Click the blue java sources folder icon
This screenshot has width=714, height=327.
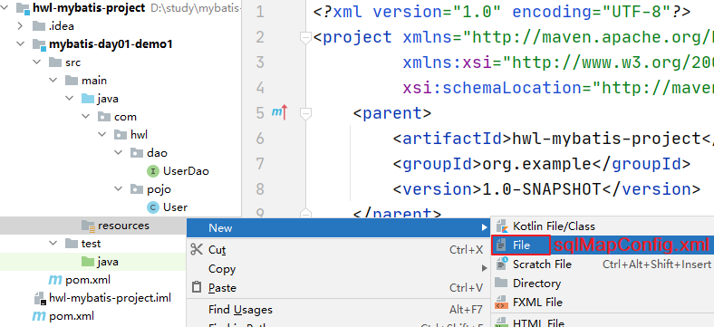tap(87, 99)
